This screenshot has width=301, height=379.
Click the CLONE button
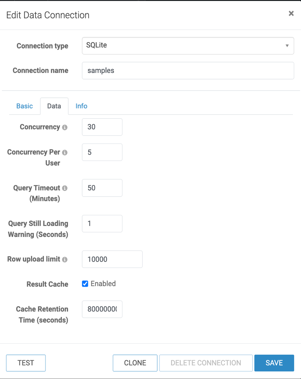click(135, 363)
